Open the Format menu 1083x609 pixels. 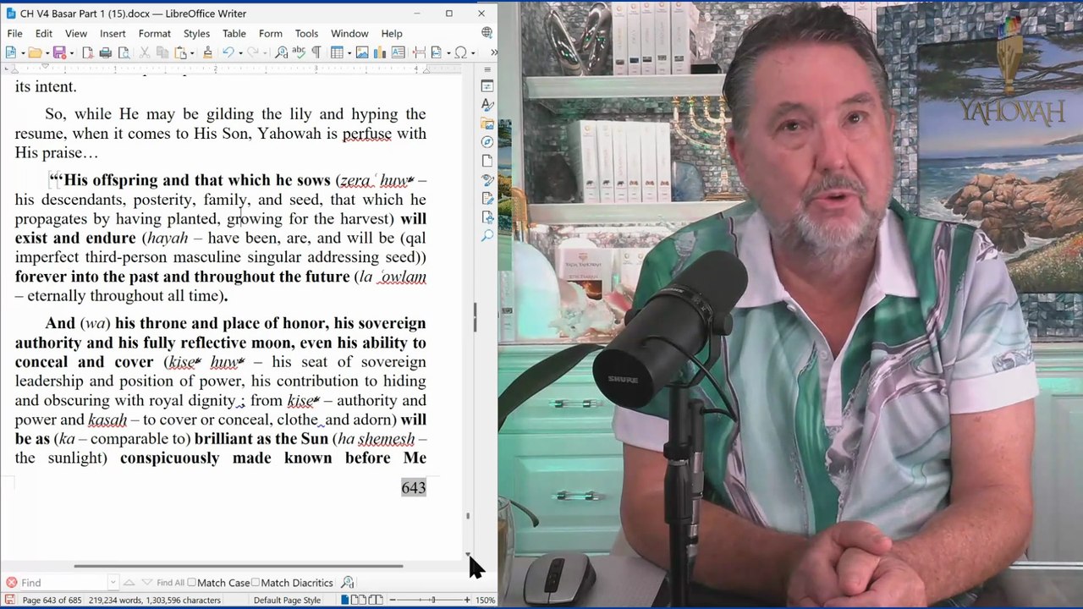tap(155, 34)
